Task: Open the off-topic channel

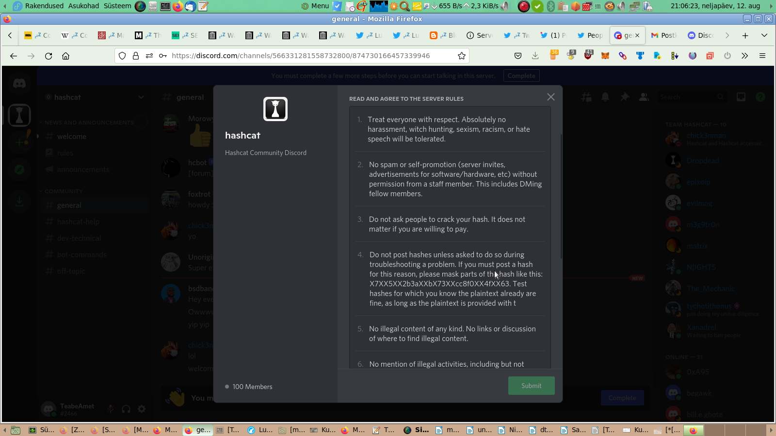Action: coord(95,271)
